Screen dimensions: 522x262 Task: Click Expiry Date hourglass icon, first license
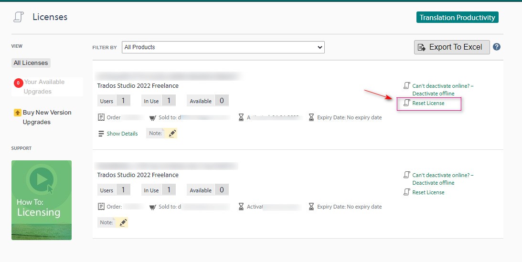coord(311,117)
